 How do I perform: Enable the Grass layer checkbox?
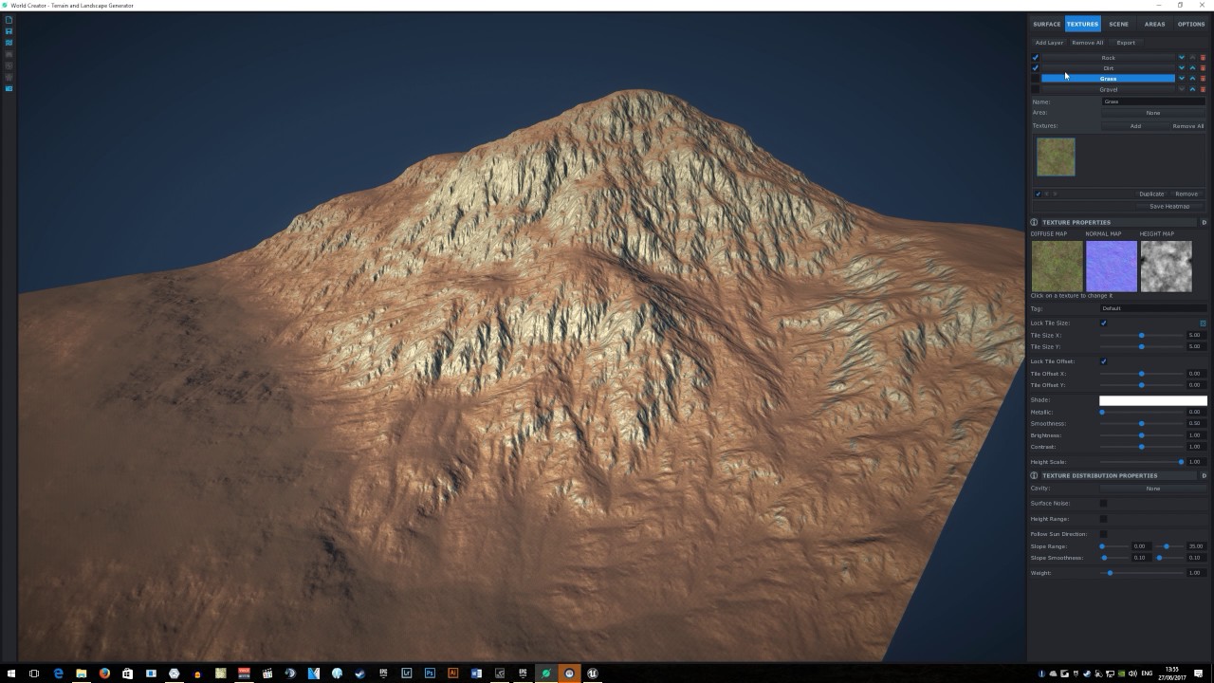coord(1035,79)
